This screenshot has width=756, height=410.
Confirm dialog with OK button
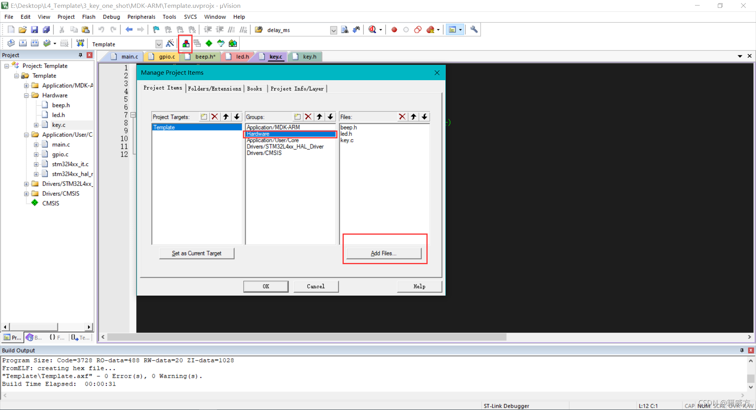(266, 287)
